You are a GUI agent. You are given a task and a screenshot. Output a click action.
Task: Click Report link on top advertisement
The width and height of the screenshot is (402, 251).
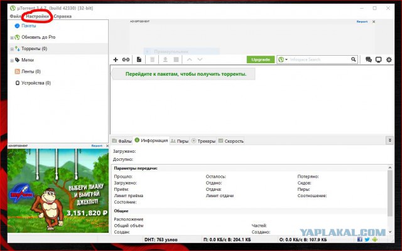point(362,22)
